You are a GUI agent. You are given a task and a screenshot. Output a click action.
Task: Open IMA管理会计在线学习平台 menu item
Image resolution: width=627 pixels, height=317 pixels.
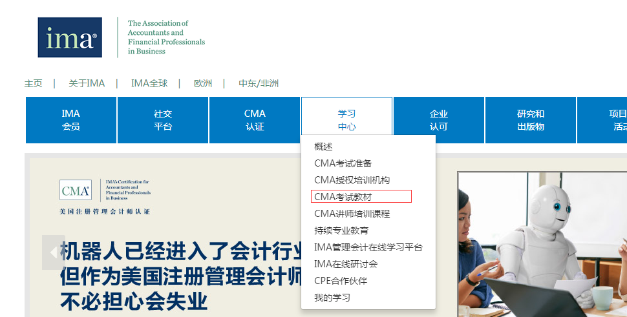[368, 247]
